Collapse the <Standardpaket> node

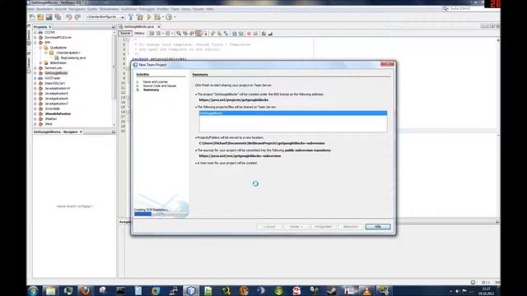click(46, 53)
